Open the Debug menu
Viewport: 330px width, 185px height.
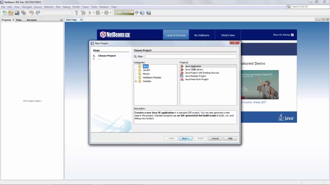pos(66,7)
